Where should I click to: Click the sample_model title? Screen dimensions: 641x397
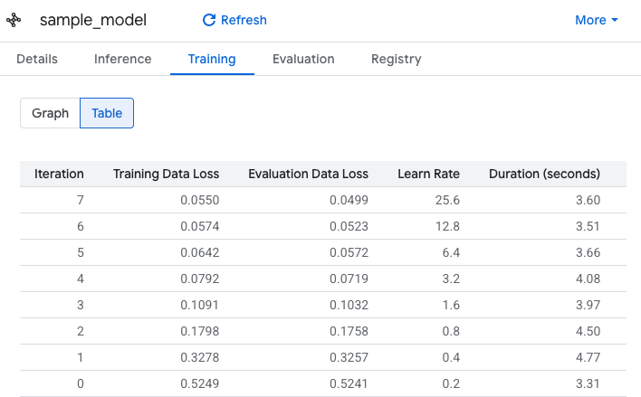[93, 20]
